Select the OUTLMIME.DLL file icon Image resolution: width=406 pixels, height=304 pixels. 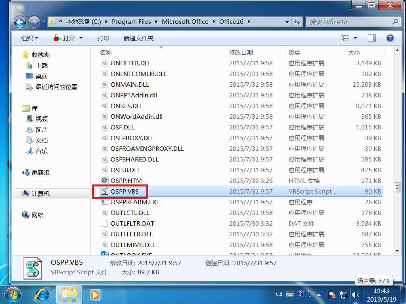104,245
